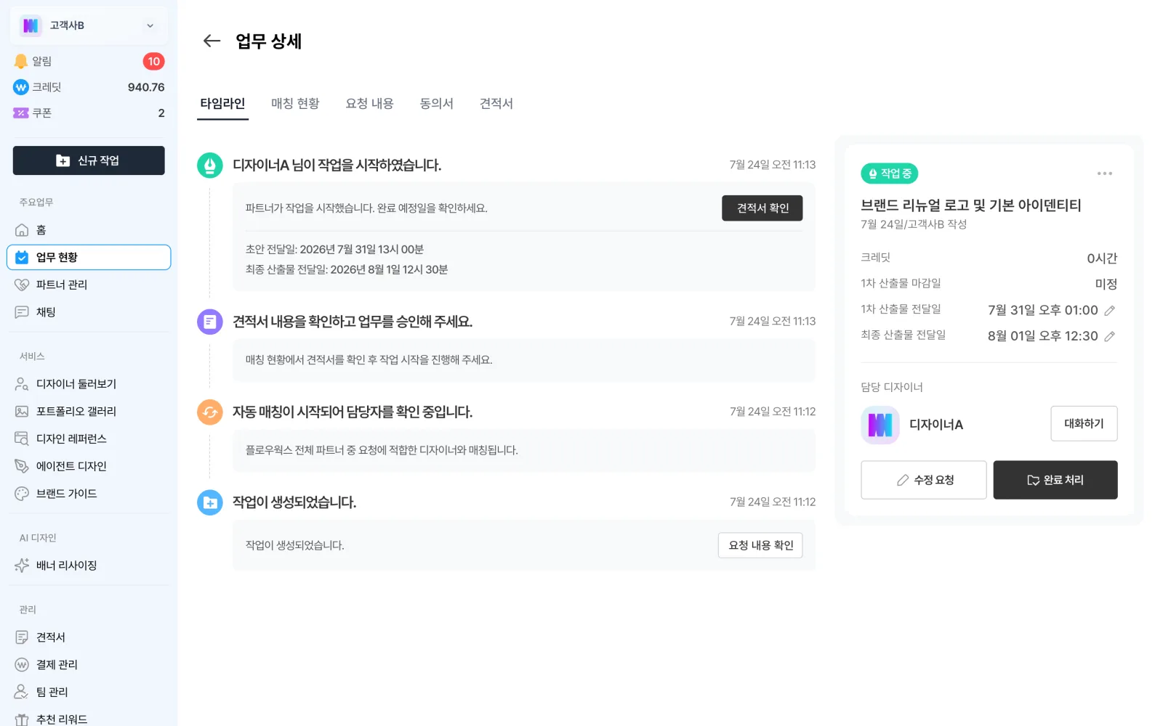Click the red notification count 10
This screenshot has width=1163, height=726.
point(153,62)
